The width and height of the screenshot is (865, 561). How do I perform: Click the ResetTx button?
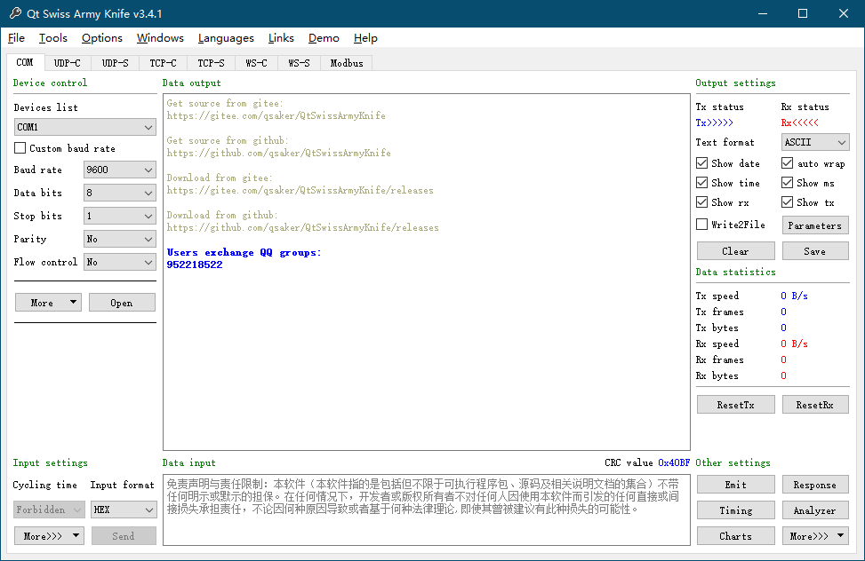(736, 405)
